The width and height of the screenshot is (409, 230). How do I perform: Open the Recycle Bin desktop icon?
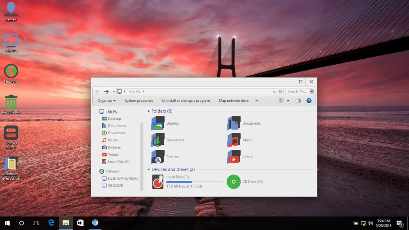coord(11,102)
